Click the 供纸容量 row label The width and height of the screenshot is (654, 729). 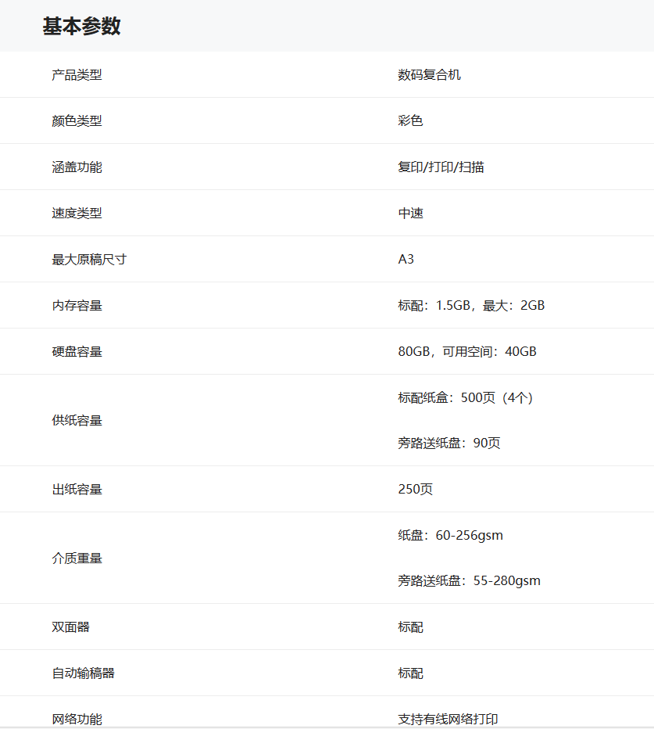tap(77, 421)
